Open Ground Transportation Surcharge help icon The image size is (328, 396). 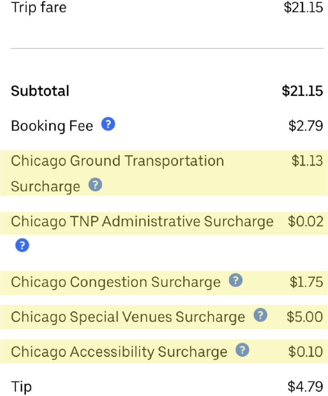95,185
